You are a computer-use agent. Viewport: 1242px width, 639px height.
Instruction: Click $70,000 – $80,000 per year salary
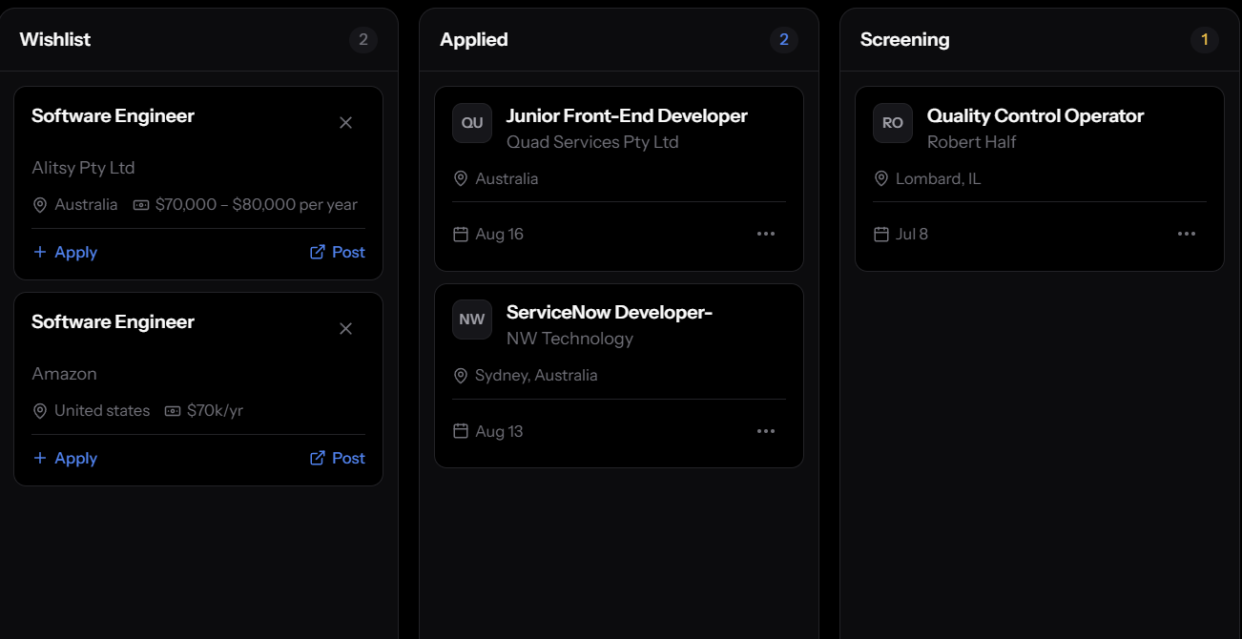click(257, 205)
